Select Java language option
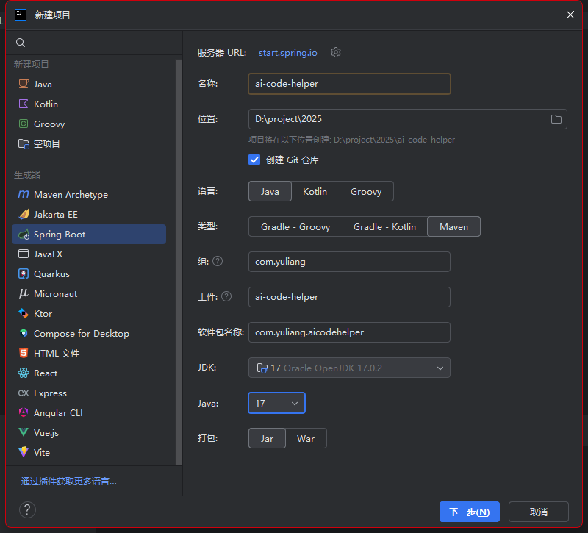This screenshot has height=533, width=588. (270, 192)
